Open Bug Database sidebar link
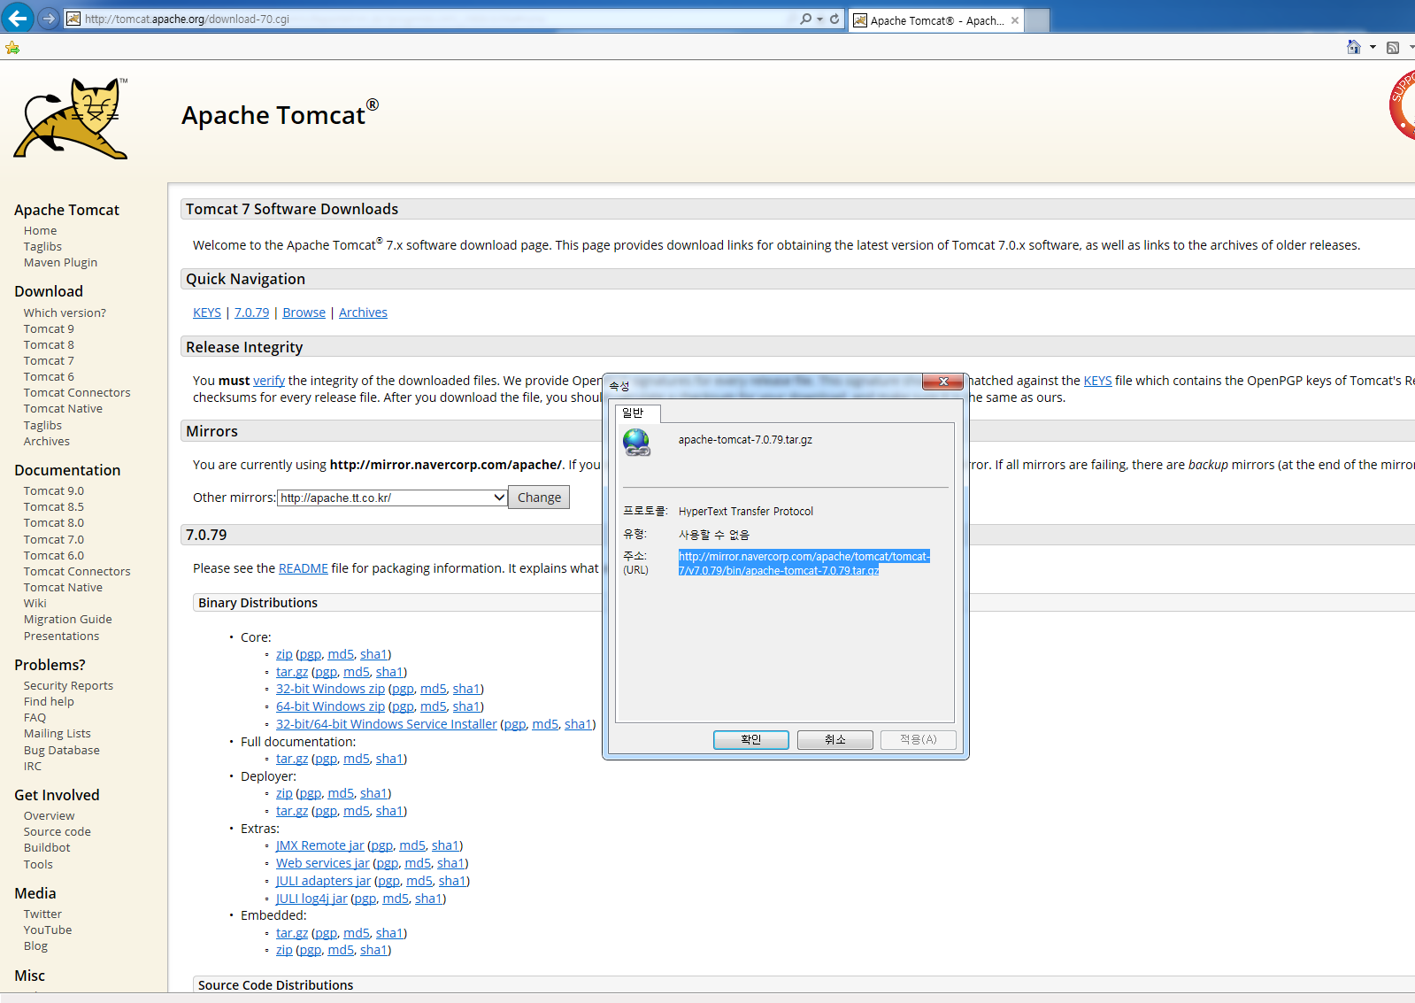The height and width of the screenshot is (1003, 1415). pyautogui.click(x=61, y=750)
